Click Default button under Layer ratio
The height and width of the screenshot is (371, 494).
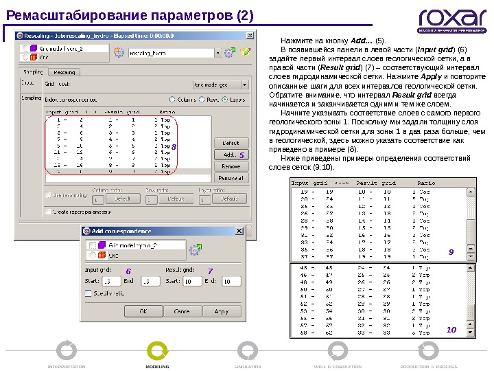tap(229, 199)
